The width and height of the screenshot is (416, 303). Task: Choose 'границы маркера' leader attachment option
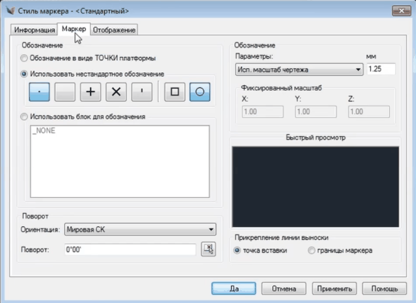(311, 250)
